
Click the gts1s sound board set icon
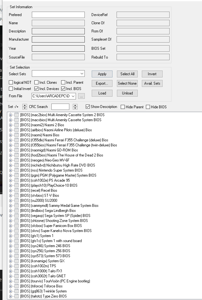(16, 241)
